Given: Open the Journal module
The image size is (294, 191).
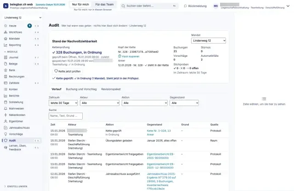Looking at the screenshot, I should click(x=22, y=57).
